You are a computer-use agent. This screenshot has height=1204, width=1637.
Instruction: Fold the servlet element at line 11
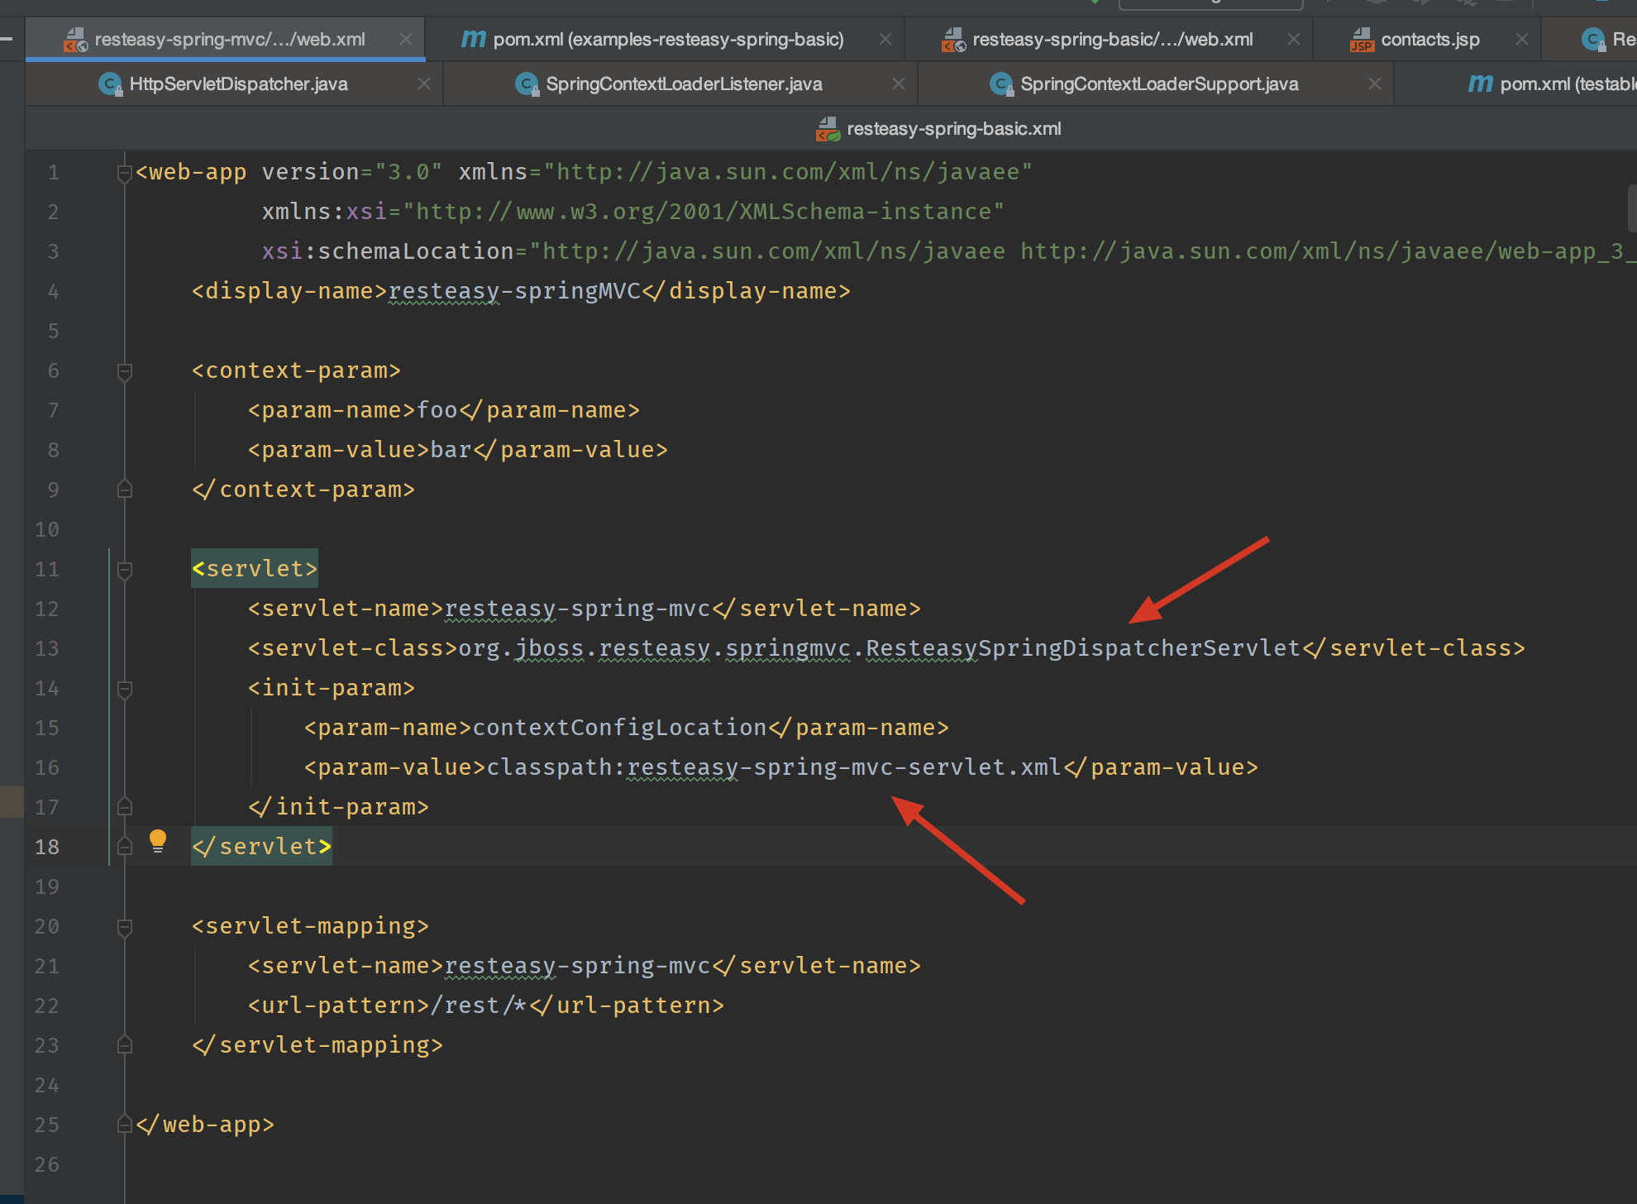(x=125, y=570)
